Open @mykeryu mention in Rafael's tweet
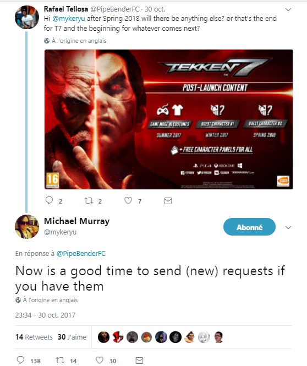 (69, 19)
